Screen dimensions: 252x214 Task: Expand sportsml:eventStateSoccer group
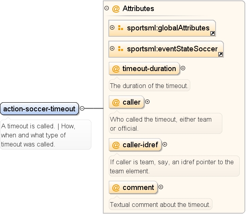(x=112, y=48)
